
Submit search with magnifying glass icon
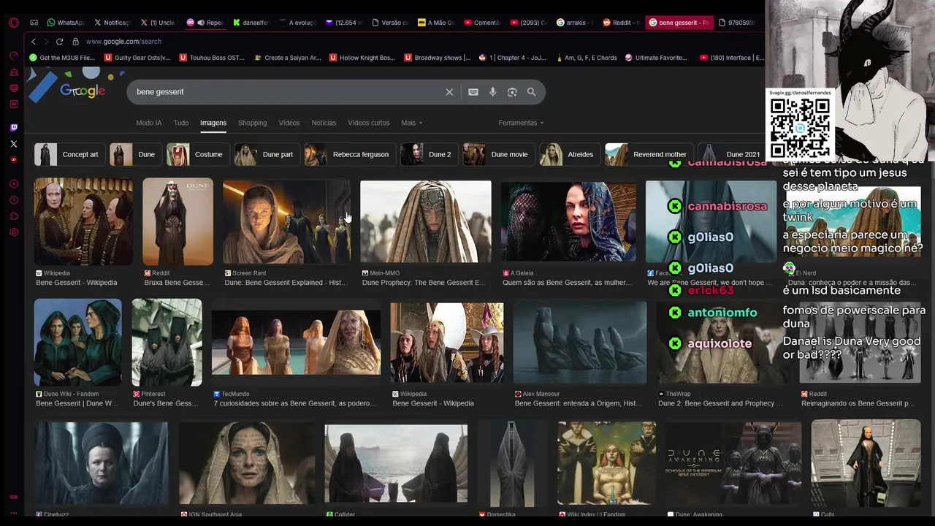click(x=532, y=92)
